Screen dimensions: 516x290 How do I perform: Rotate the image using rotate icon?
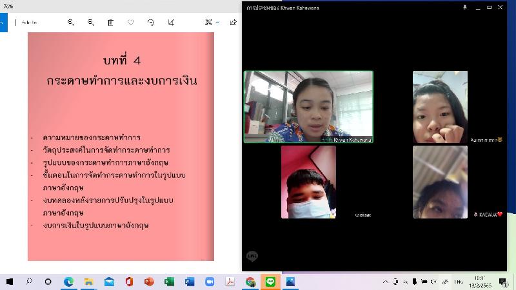point(151,22)
